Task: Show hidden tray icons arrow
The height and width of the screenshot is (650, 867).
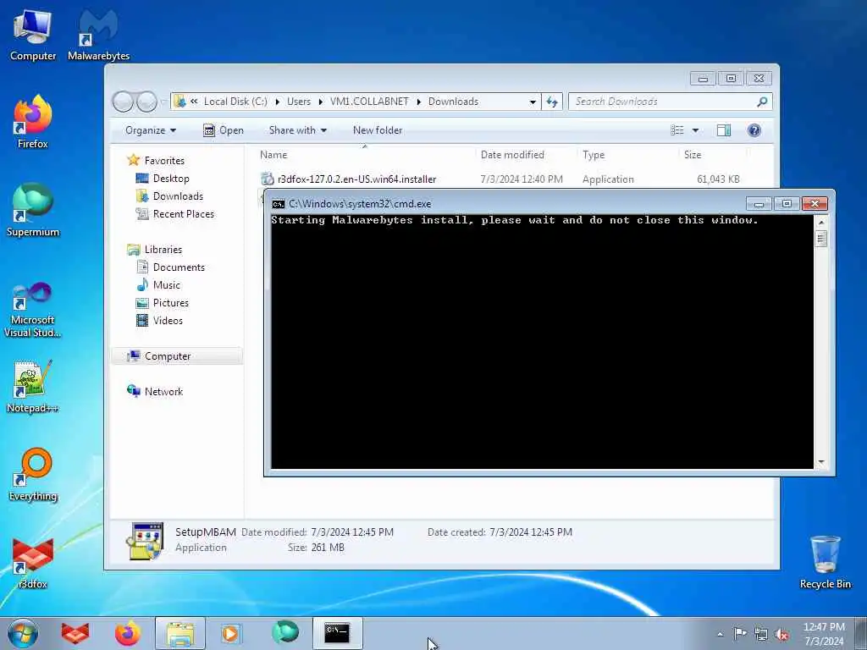Action: tap(720, 635)
